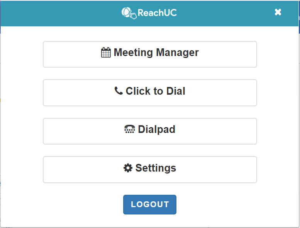
Task: Open the Settings page
Action: [x=150, y=170]
